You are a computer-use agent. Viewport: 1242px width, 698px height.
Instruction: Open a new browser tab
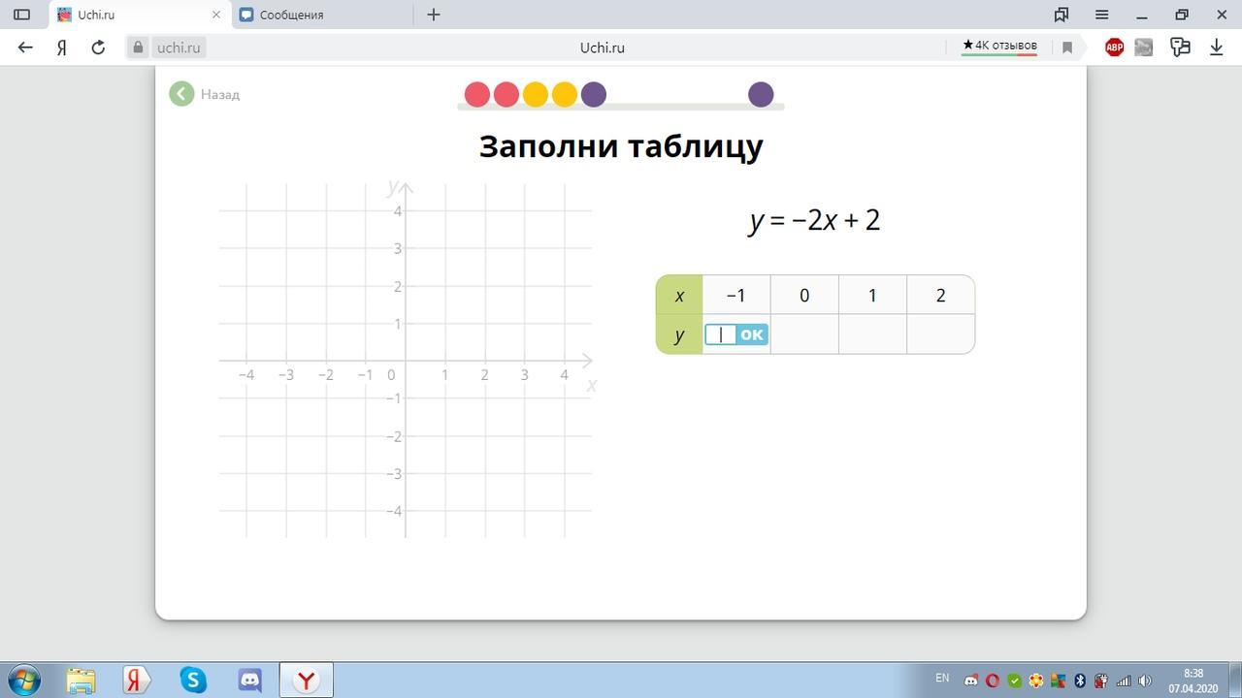pos(434,15)
